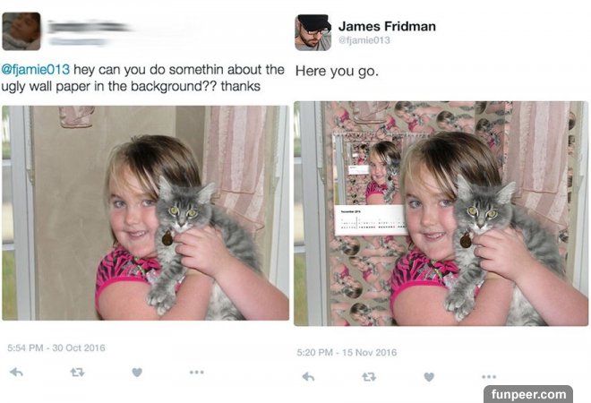Viewport: 591px width, 403px height.
Task: Retweet the left tweet
Action: click(77, 373)
